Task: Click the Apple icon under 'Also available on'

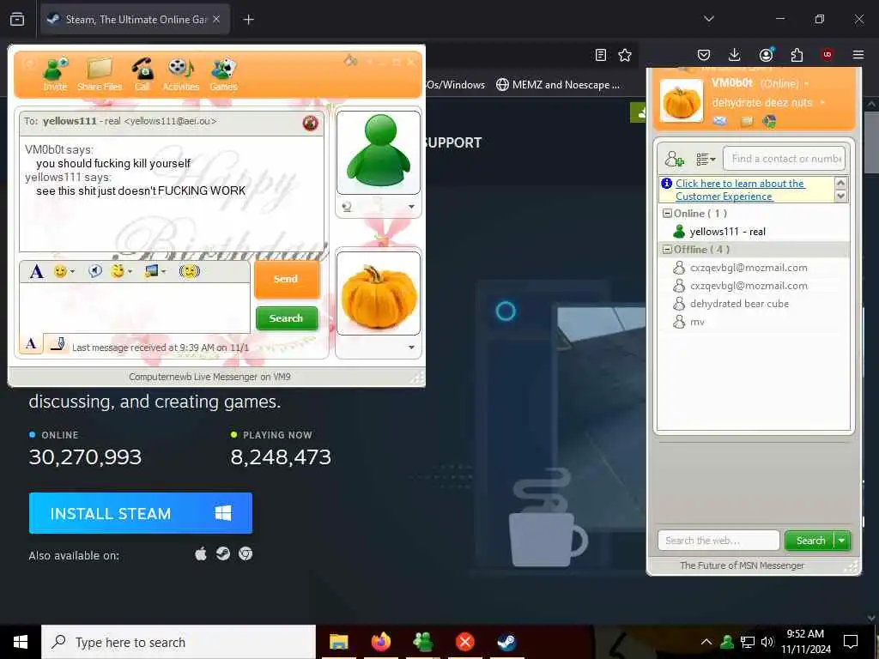Action: [201, 554]
